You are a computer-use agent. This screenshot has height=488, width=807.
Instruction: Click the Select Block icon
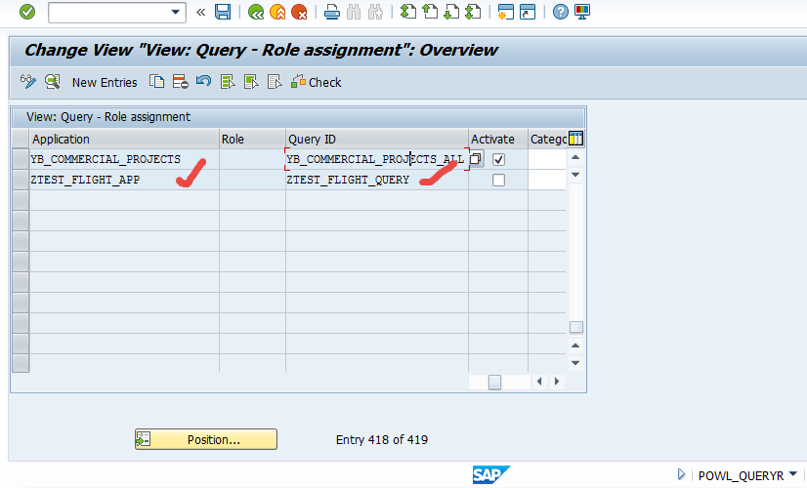tap(251, 82)
